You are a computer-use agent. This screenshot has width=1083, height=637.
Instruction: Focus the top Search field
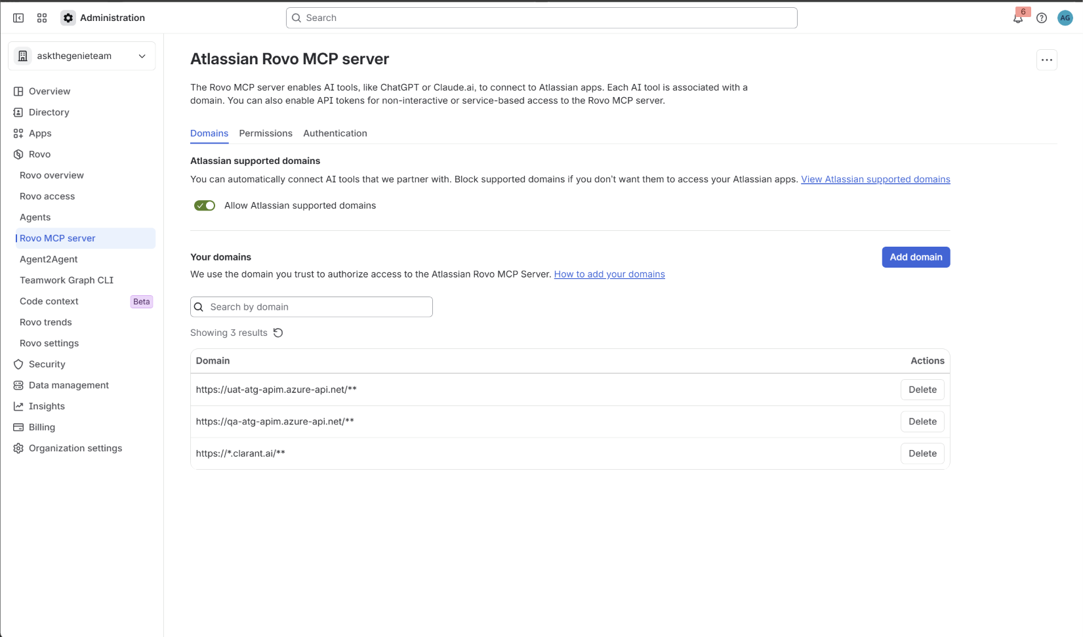coord(542,18)
